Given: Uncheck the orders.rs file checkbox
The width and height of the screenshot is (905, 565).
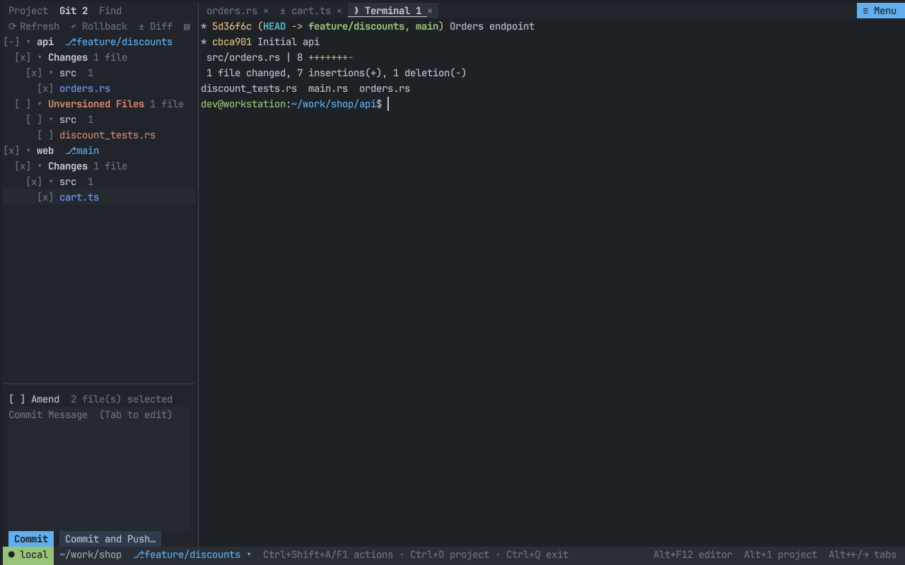Looking at the screenshot, I should pyautogui.click(x=45, y=88).
